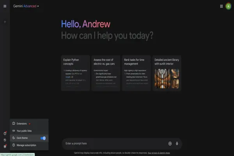Click the Enter a prompt here field

click(113, 144)
